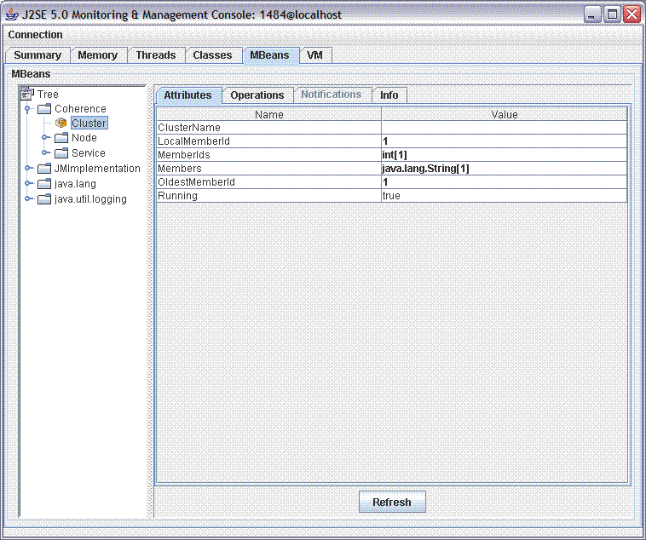Expand the JMImplementation tree folder

[x=27, y=168]
